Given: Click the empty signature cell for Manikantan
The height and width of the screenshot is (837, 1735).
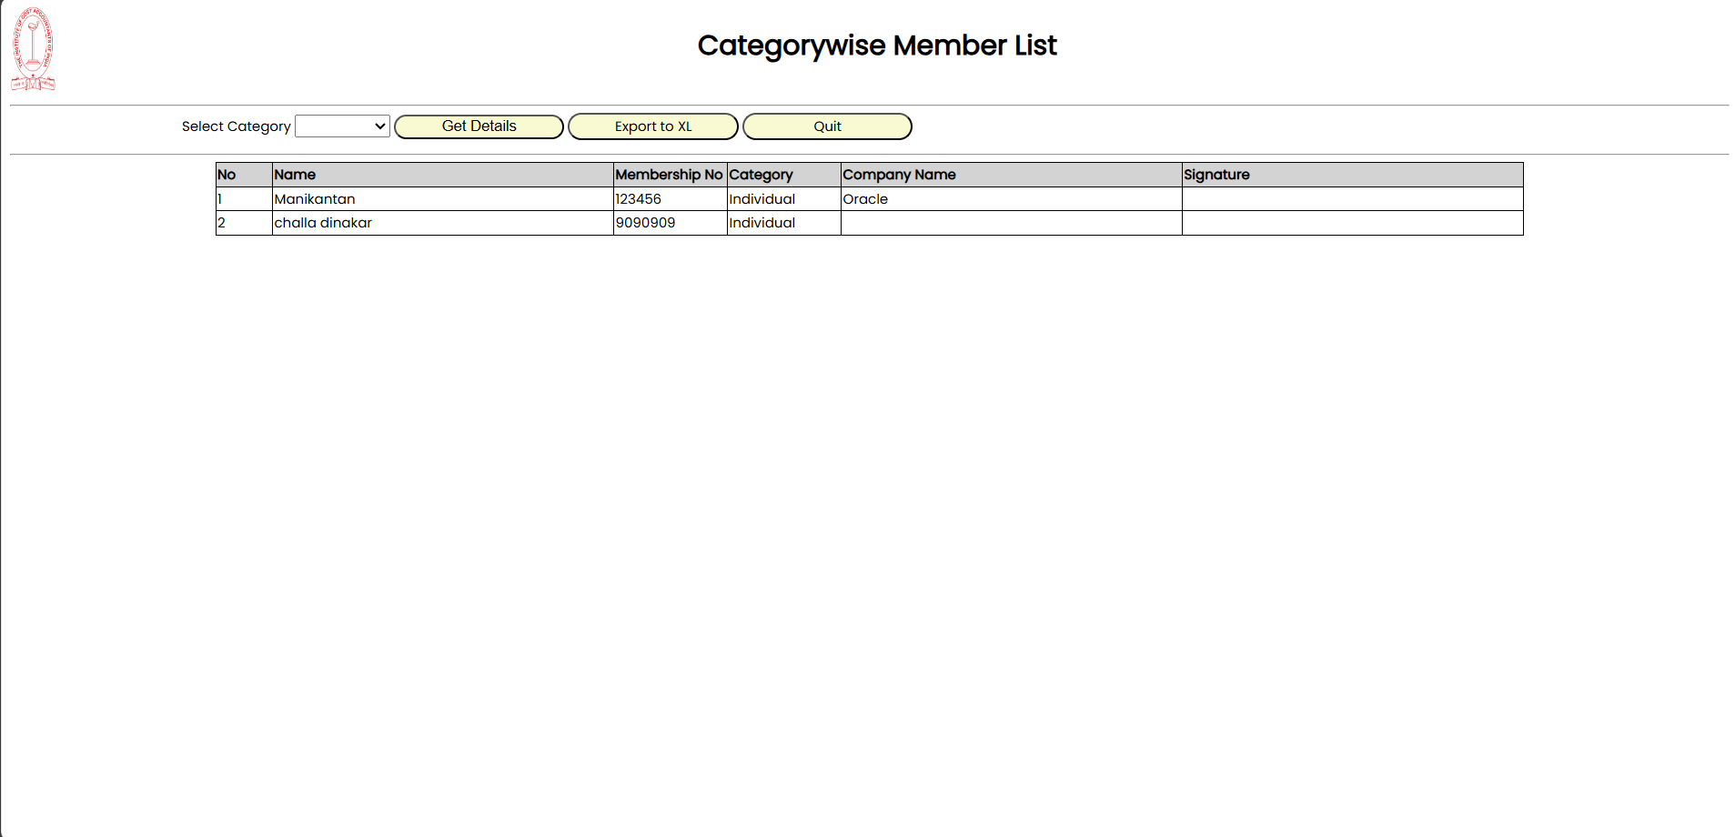Looking at the screenshot, I should [x=1352, y=199].
